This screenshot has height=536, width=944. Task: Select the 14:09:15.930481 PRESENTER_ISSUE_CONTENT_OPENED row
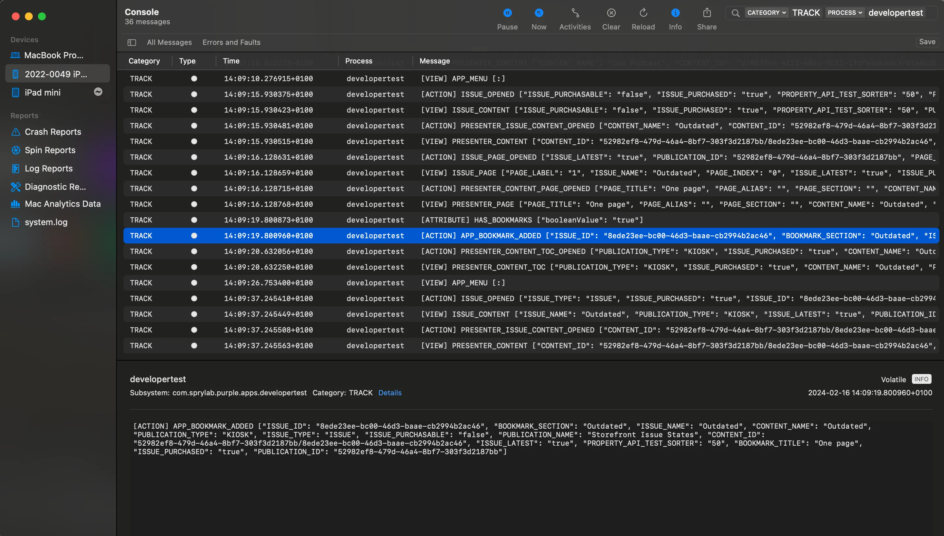(x=531, y=126)
